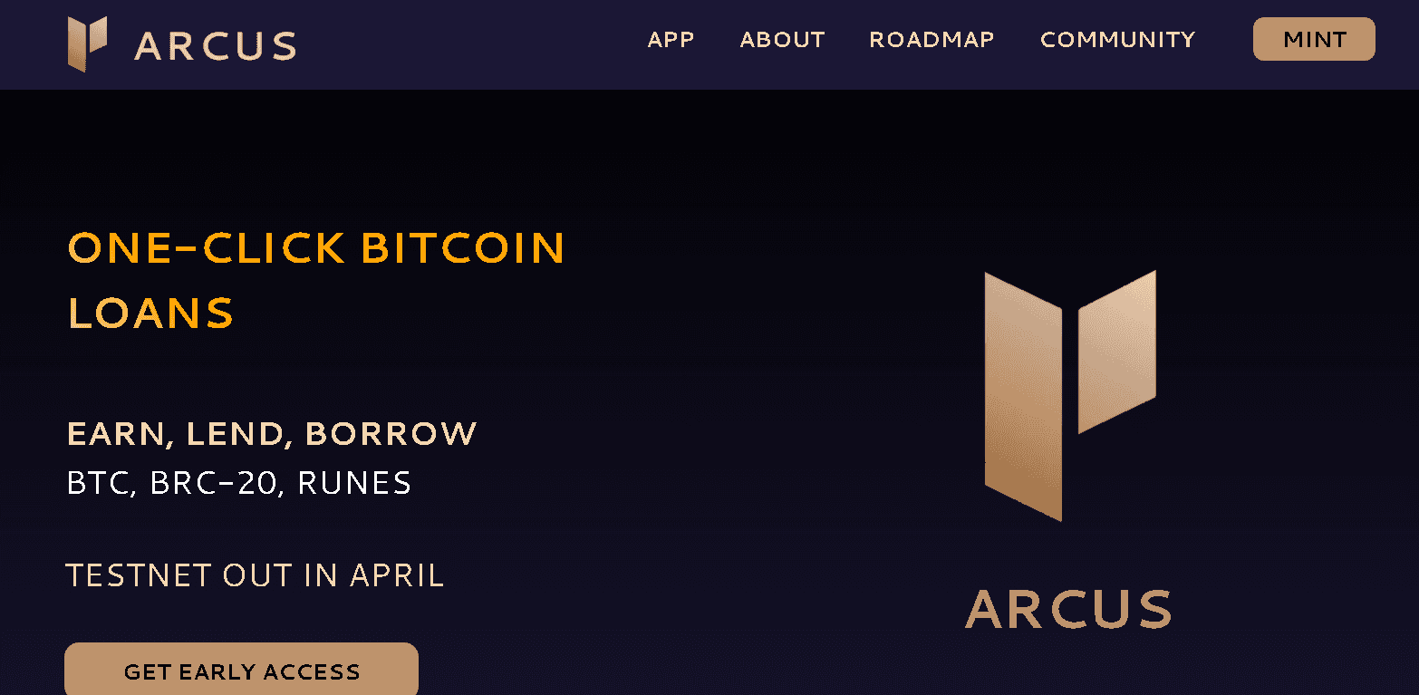Click the tall left panel of hero logo

coord(1023,396)
